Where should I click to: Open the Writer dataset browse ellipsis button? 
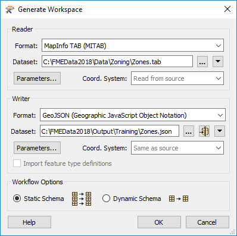coord(189,131)
